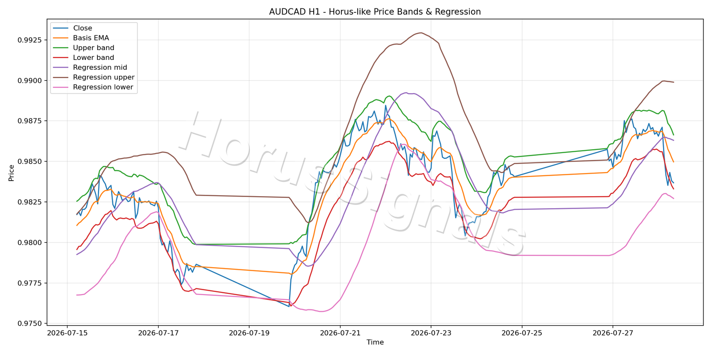Click the 'Regression upper' legend entry

pos(104,77)
